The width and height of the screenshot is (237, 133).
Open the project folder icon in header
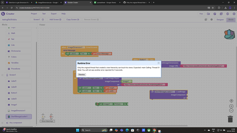point(208,14)
